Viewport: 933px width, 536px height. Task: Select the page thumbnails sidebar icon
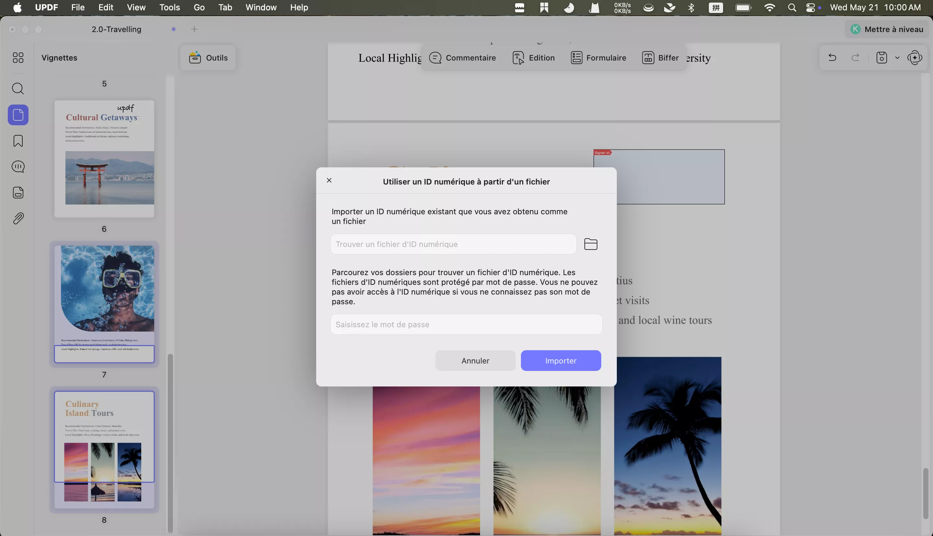click(x=18, y=115)
